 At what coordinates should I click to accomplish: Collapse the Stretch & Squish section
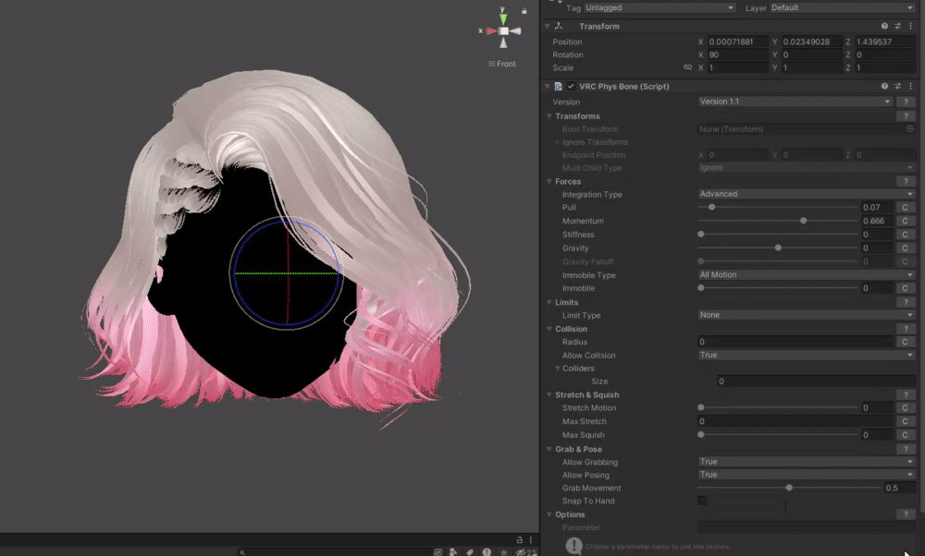(549, 395)
